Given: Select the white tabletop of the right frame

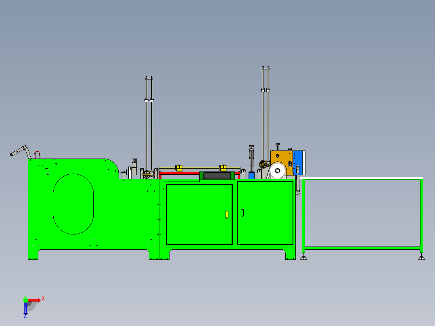Looking at the screenshot, I should pos(361,178).
